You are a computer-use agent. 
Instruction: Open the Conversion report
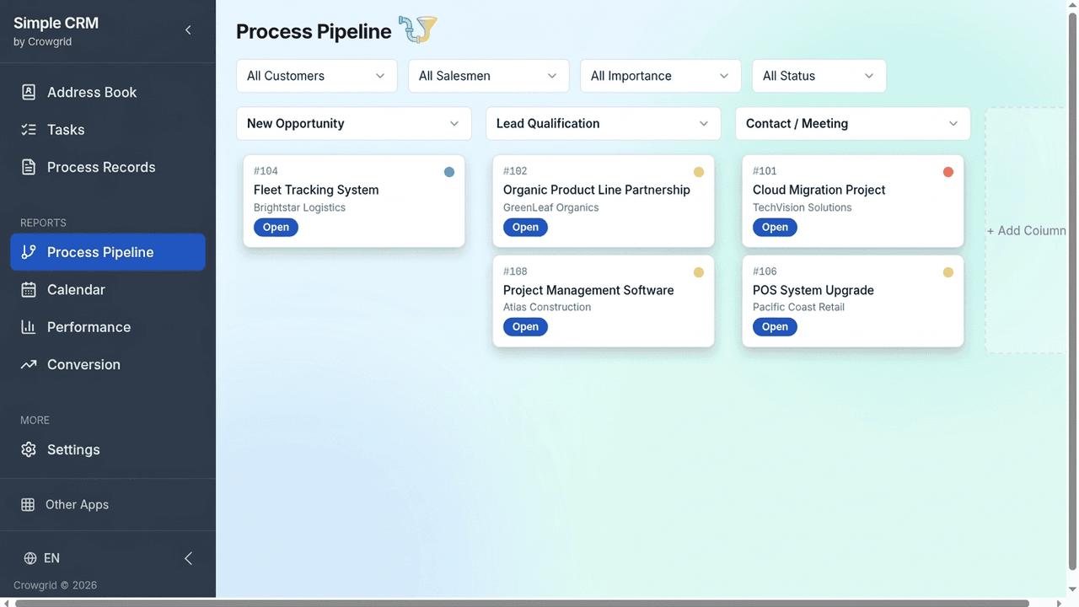pos(108,364)
